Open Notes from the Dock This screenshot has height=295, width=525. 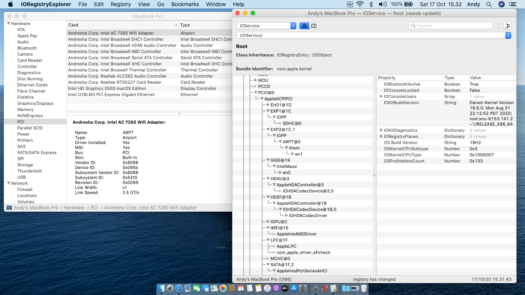[x=258, y=288]
